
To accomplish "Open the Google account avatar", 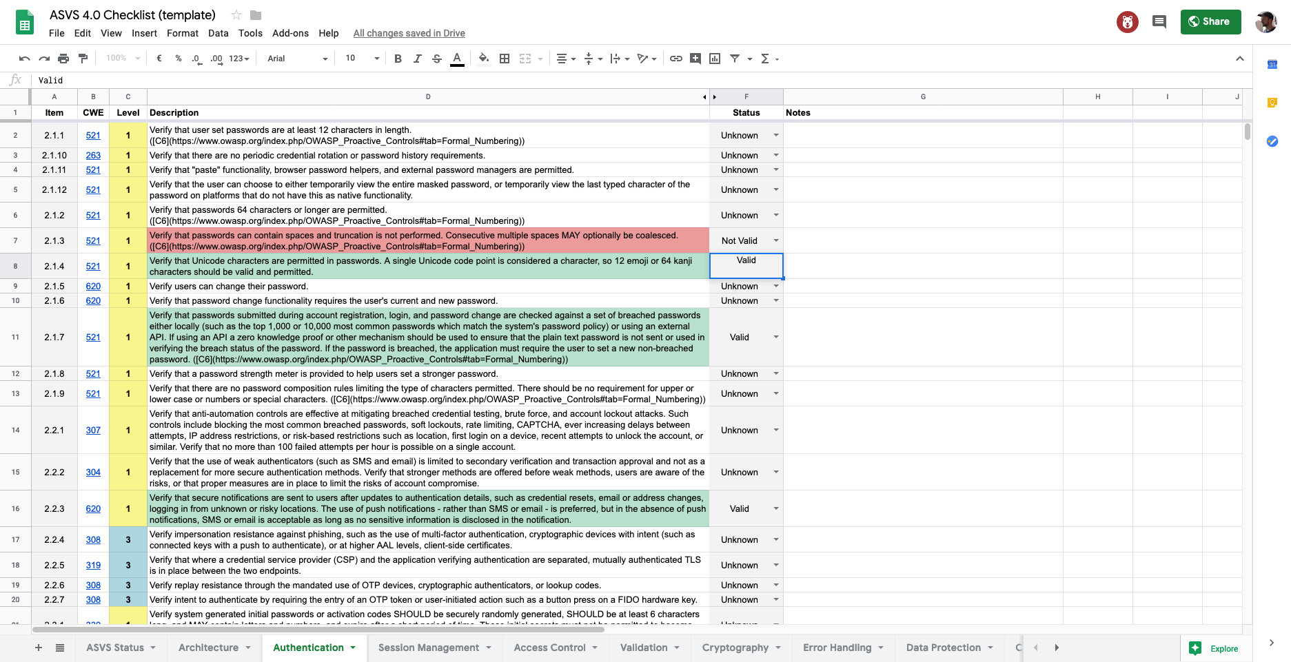I will point(1266,22).
